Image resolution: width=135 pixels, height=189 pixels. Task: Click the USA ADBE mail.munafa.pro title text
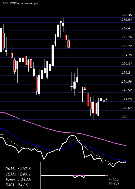(x=20, y=3)
